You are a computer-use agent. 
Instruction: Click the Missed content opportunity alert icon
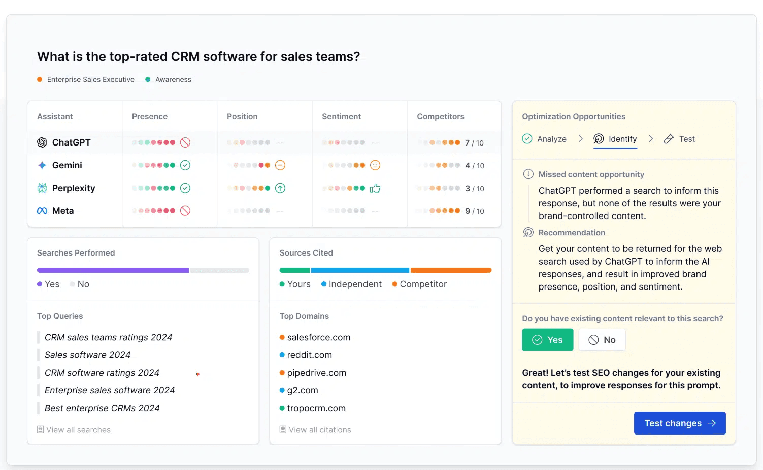click(x=528, y=174)
